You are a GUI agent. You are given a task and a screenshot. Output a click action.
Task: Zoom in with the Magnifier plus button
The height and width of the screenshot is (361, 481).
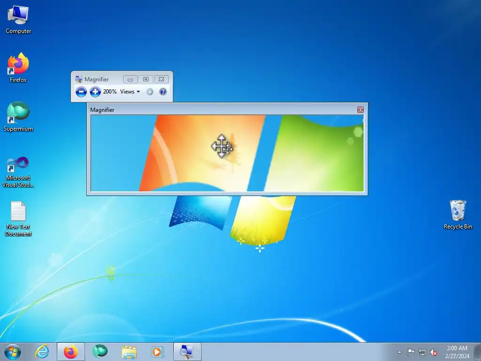tap(95, 92)
